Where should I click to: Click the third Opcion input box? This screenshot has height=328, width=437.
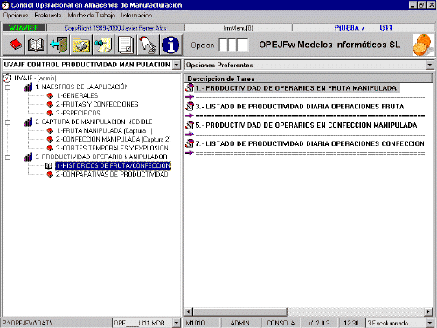pos(242,45)
